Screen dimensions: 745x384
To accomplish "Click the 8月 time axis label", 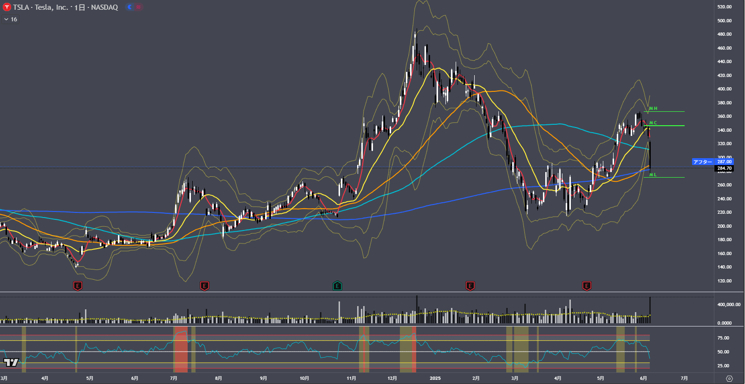I will [x=219, y=378].
